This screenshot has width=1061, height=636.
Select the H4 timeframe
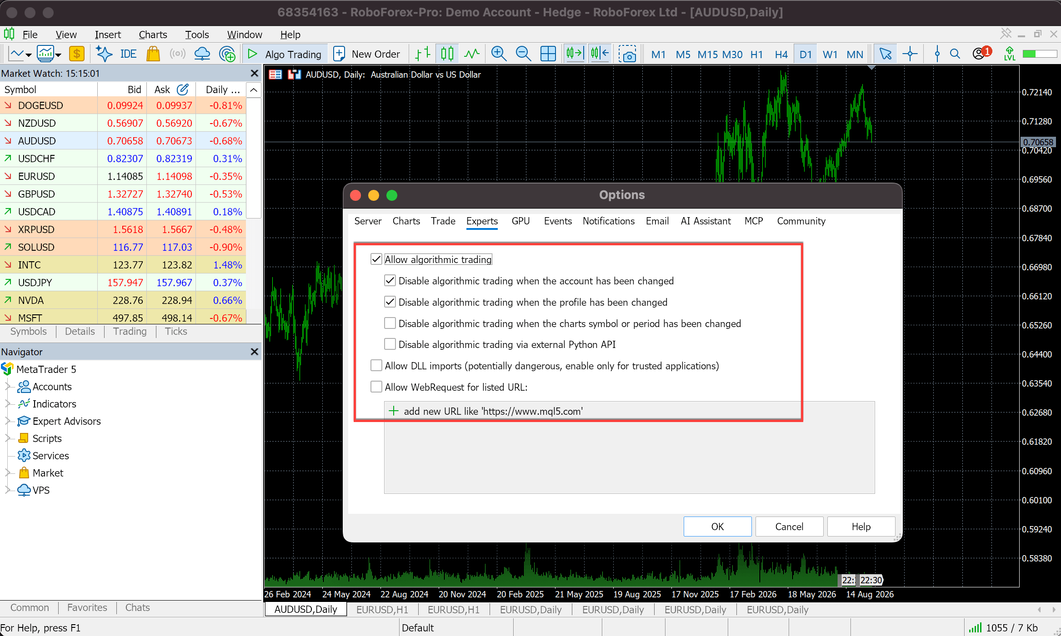pyautogui.click(x=781, y=55)
